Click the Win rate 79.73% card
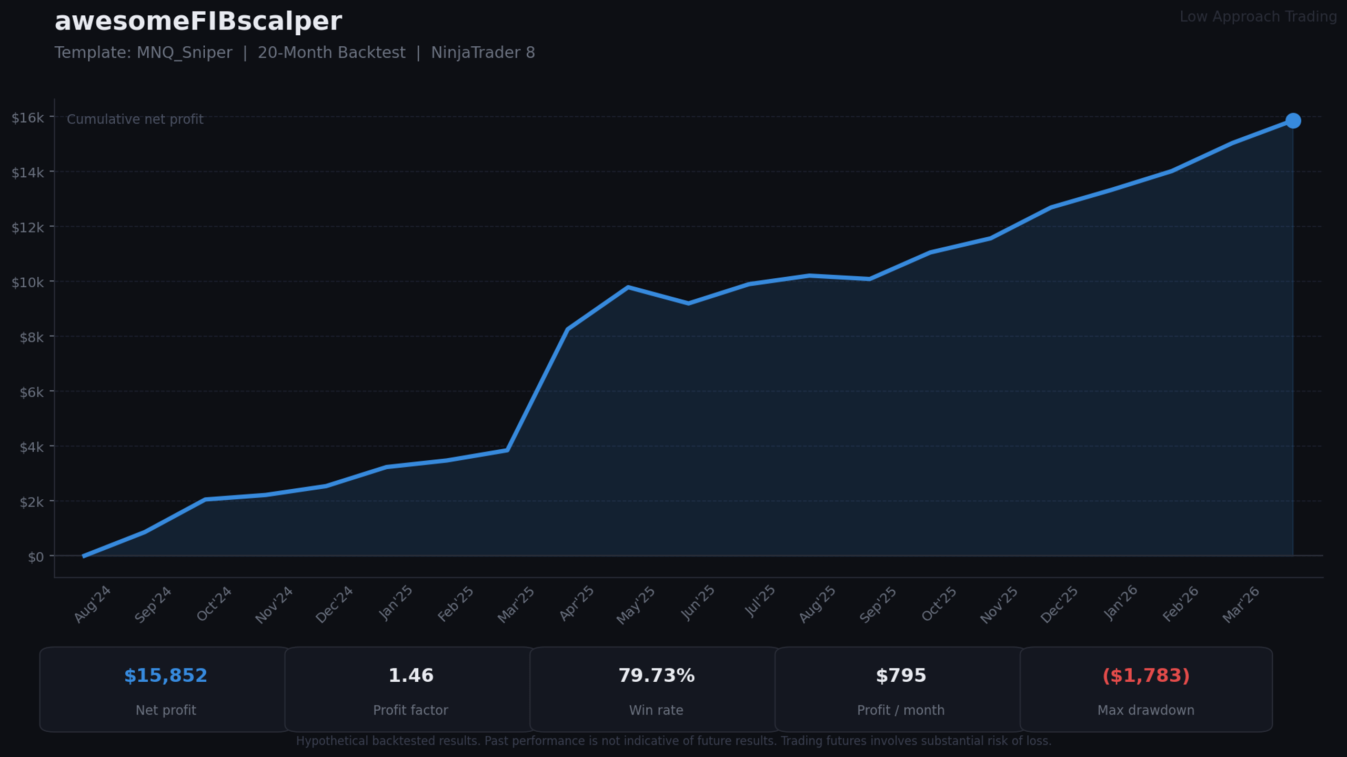The height and width of the screenshot is (757, 1347). point(656,689)
